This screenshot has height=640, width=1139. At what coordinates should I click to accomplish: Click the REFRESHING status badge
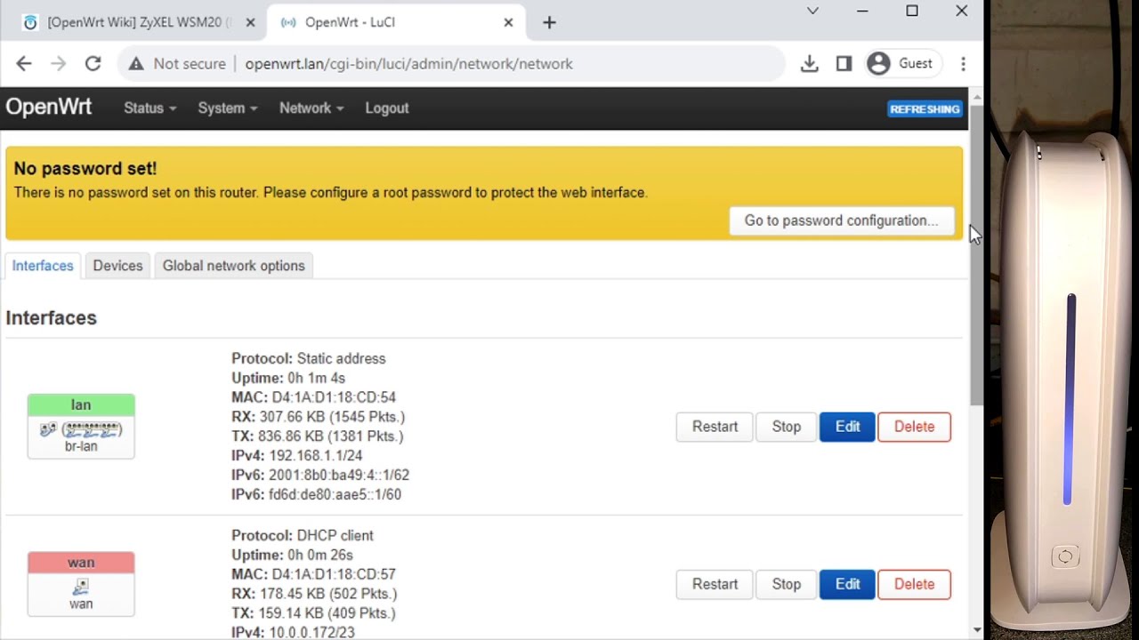pos(925,109)
